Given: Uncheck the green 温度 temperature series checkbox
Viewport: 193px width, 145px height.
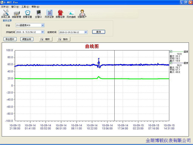Looking at the screenshot, I should coord(171,51).
